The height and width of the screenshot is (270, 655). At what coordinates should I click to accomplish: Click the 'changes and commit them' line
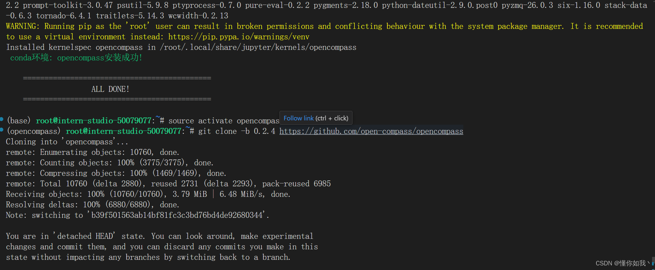tap(162, 247)
